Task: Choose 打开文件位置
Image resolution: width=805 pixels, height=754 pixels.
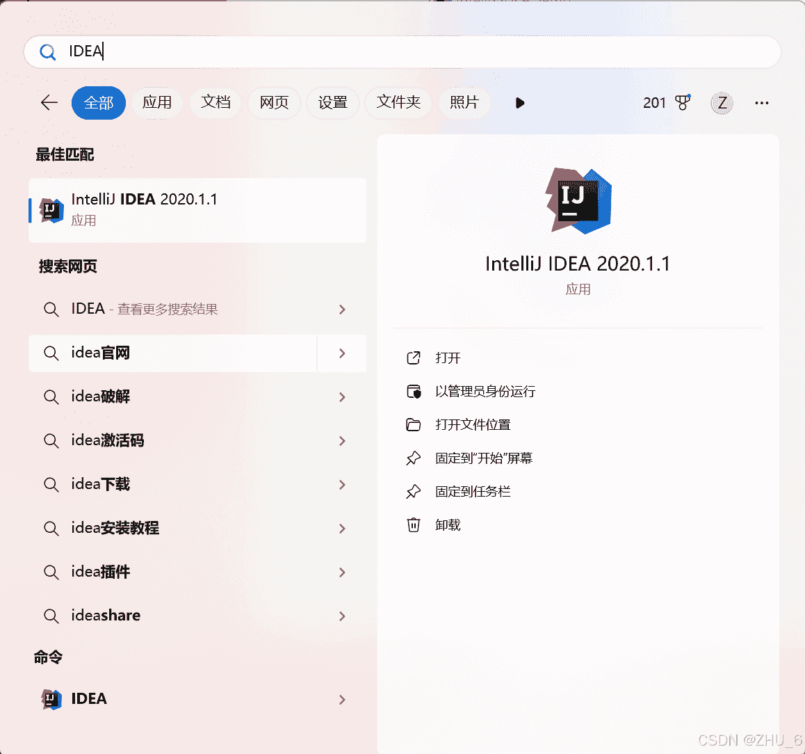Action: click(473, 425)
